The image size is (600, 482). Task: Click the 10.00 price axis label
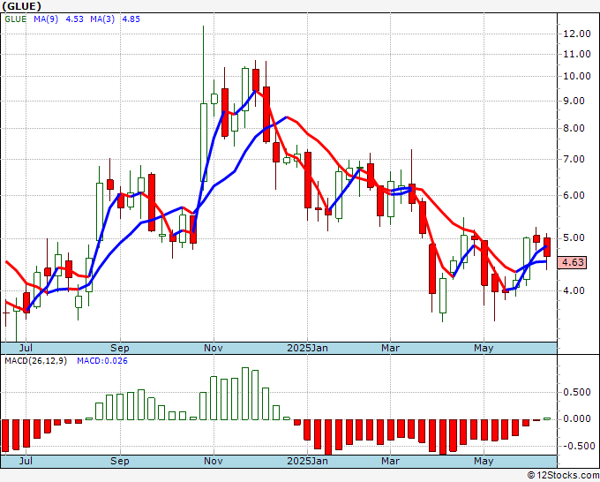pos(577,76)
